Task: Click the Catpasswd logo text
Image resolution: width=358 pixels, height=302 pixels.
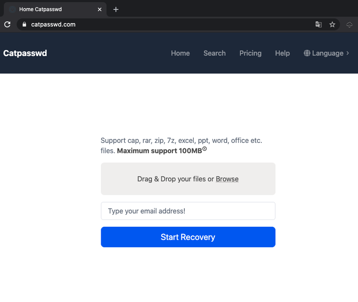Action: [x=25, y=53]
